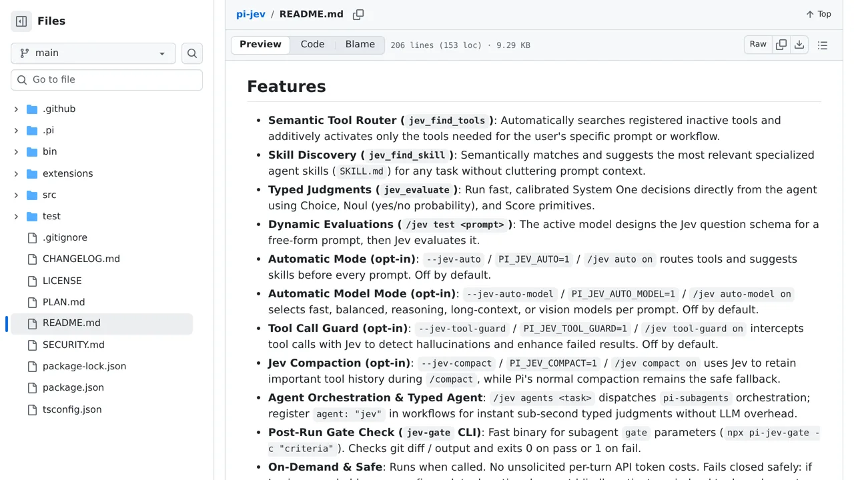Viewport: 854px width, 480px height.
Task: Focus the Go to file input
Action: click(x=107, y=80)
